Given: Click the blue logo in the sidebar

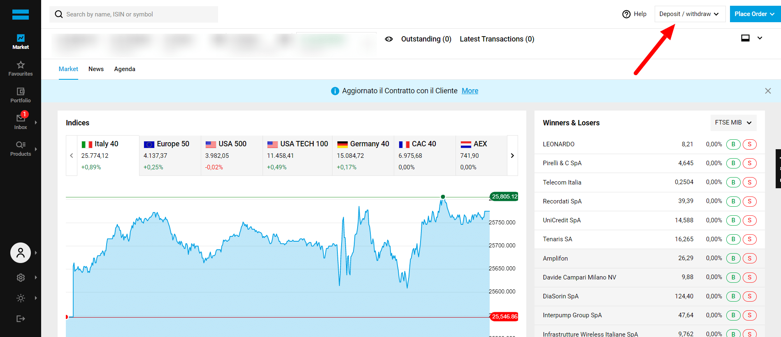Looking at the screenshot, I should coord(21,14).
